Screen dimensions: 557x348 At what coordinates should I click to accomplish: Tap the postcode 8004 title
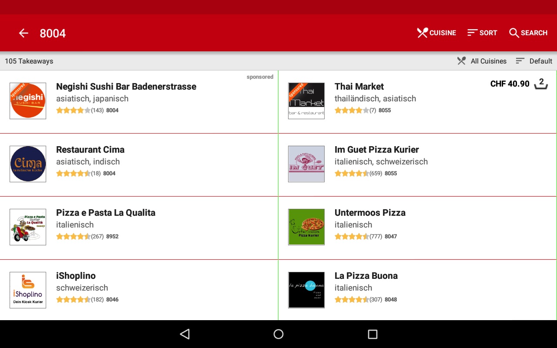53,33
